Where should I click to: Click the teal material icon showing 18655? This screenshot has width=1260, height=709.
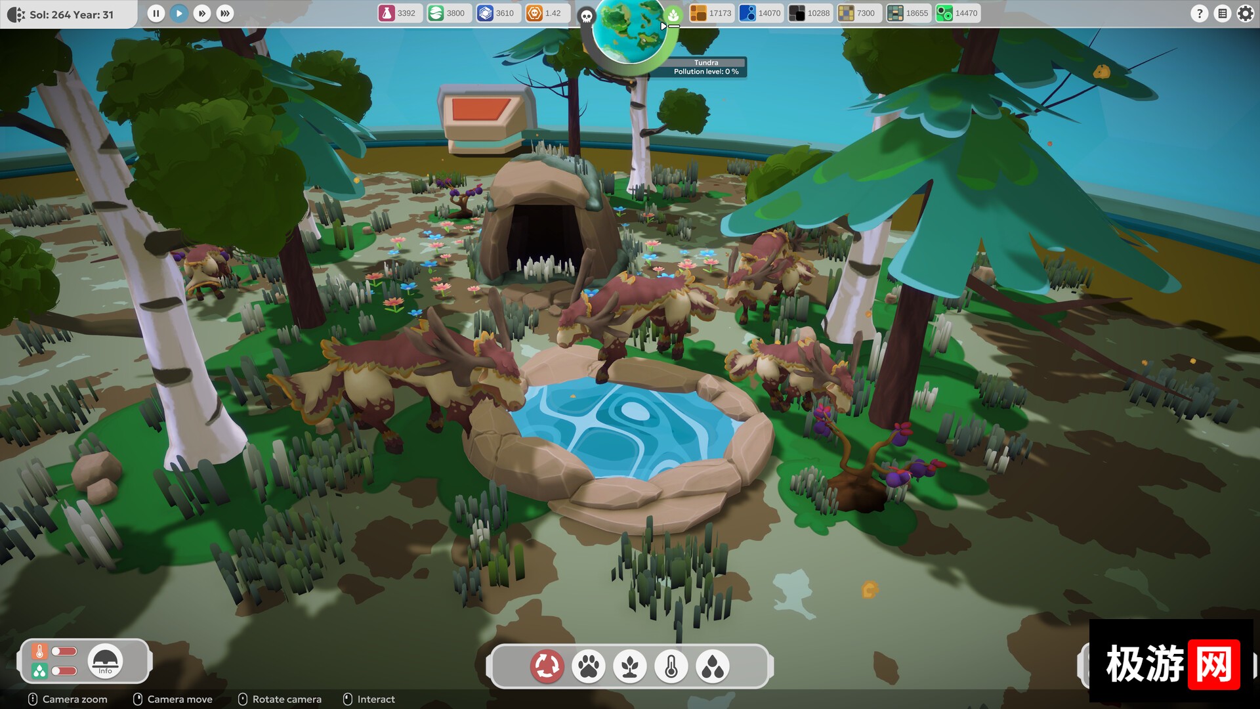pos(895,13)
